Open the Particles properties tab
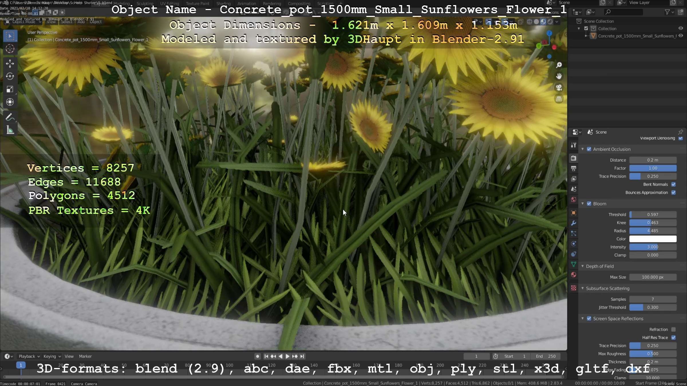This screenshot has width=687, height=386. (x=573, y=233)
